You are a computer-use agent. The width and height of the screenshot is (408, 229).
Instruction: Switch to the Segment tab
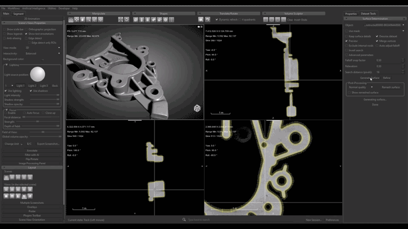click(18, 14)
